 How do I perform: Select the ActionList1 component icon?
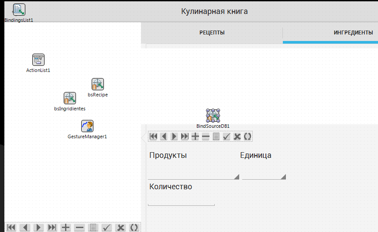tap(38, 60)
